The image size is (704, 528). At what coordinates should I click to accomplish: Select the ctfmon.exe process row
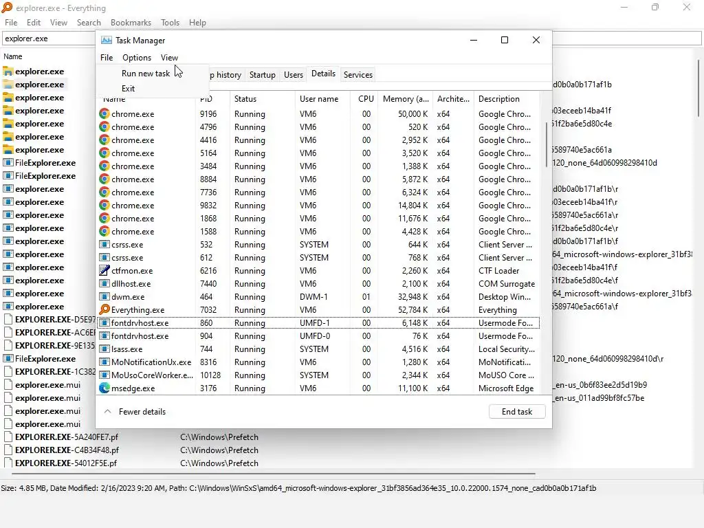coord(318,271)
